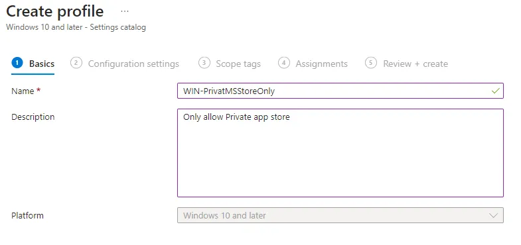Screen dimensions: 521x245
Task: Click the Name field containing WIN-PrivatMSStoreOnly
Action: pyautogui.click(x=340, y=91)
